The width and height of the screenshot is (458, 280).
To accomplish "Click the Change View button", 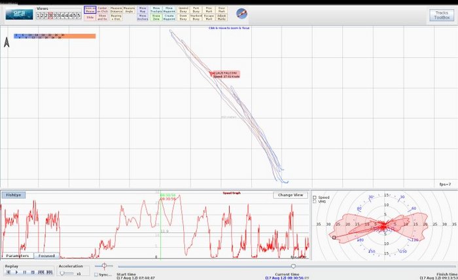I will [290, 195].
